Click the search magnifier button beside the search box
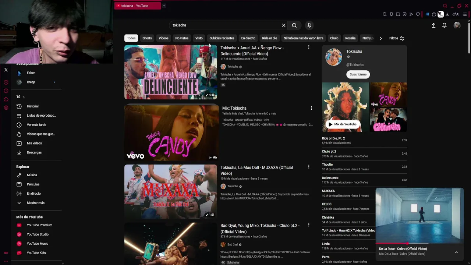This screenshot has height=265, width=471. [x=294, y=25]
